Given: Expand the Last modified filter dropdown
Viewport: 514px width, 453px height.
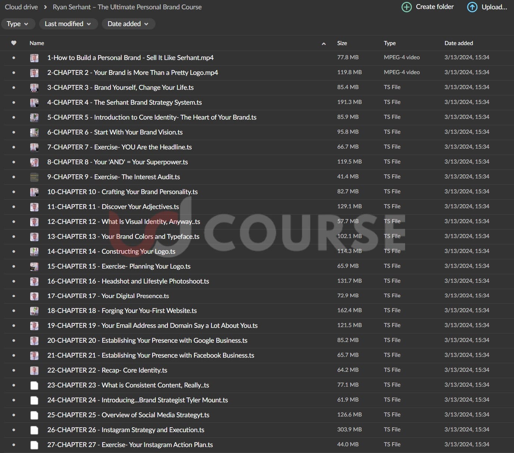Looking at the screenshot, I should 68,24.
